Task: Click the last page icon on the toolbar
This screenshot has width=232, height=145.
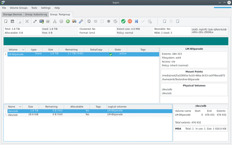Action: coord(177,21)
